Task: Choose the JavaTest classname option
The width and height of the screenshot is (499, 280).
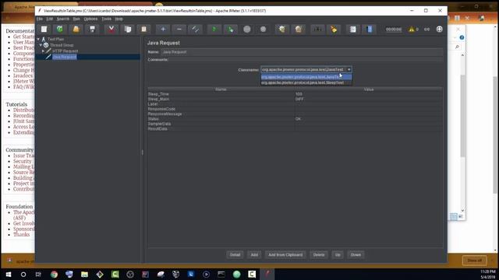Action: 306,77
